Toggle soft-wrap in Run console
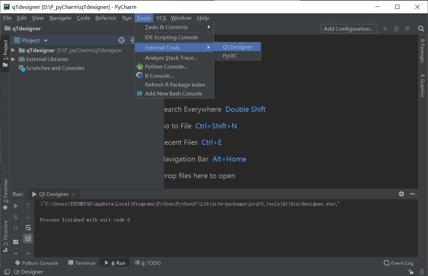 28,228
